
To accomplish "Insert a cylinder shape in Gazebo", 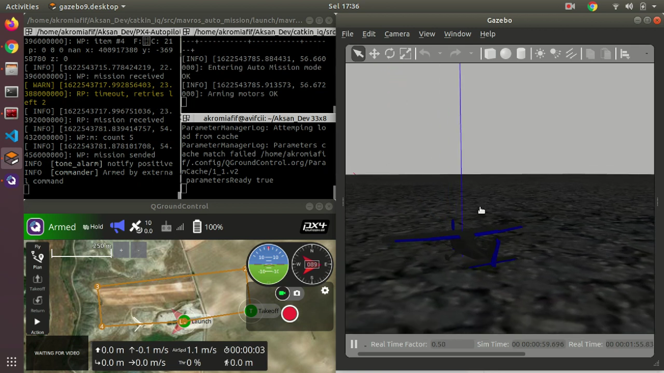I will (521, 54).
